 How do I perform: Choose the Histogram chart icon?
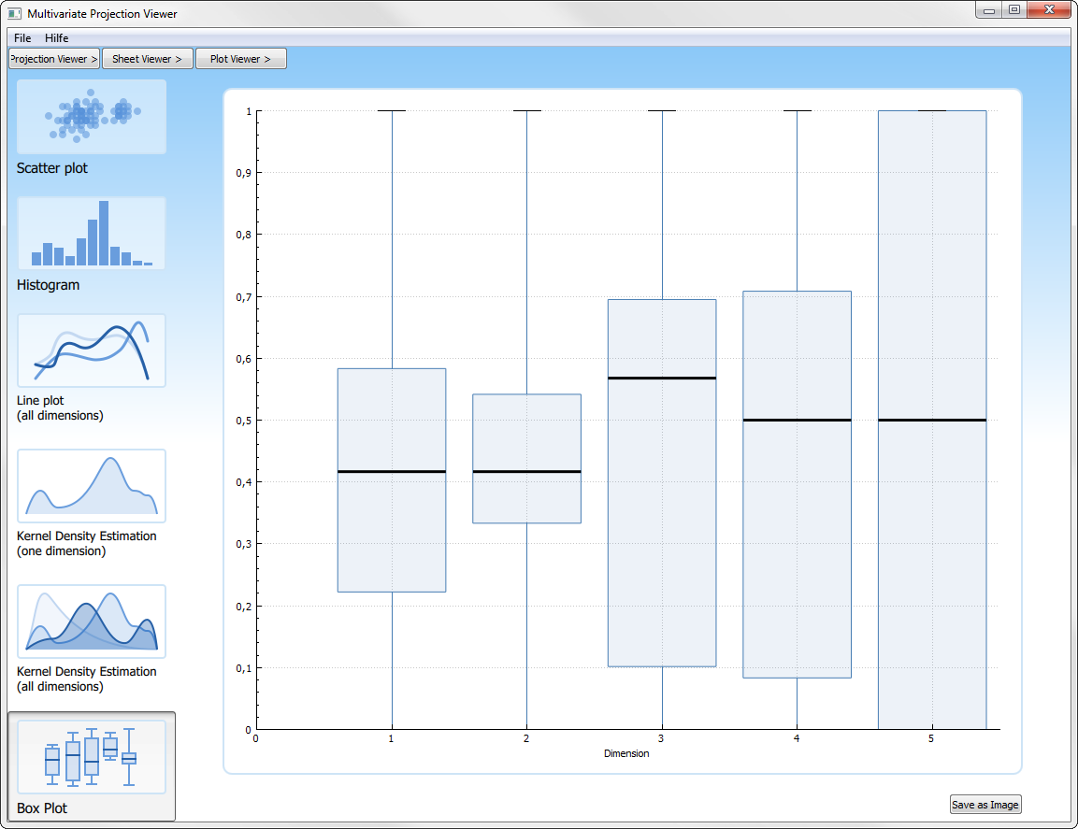coord(92,234)
